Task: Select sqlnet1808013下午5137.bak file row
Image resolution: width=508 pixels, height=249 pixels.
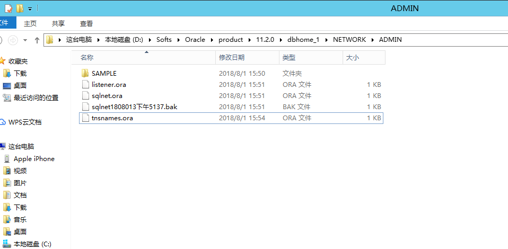Action: [134, 107]
